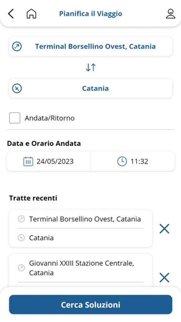Click the departure arrow icon in origin field

[17, 46]
